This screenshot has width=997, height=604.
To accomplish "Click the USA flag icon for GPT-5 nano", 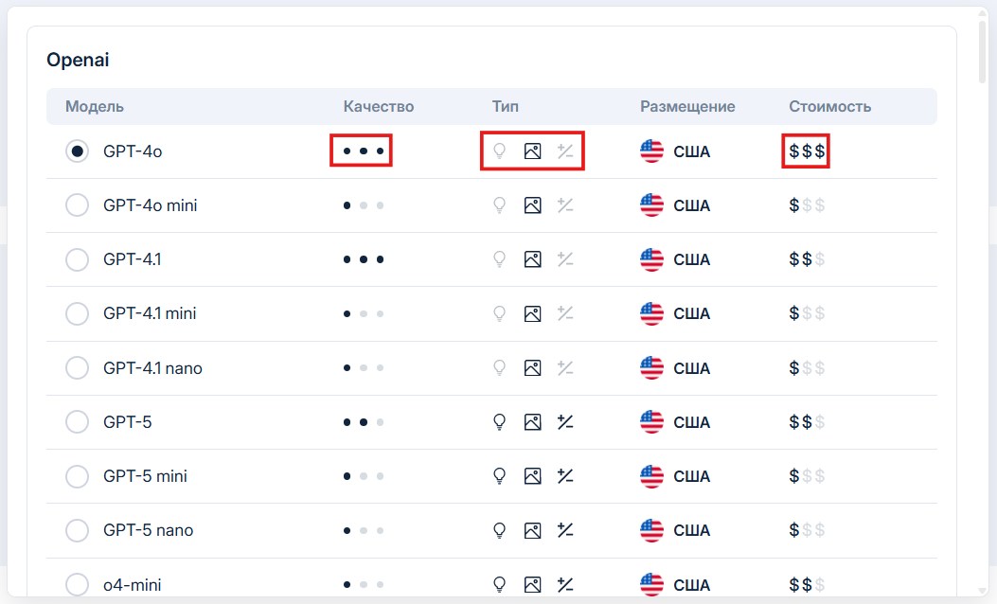I will [651, 530].
